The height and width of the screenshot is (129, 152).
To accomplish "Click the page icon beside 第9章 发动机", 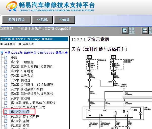I will (x=6, y=98).
